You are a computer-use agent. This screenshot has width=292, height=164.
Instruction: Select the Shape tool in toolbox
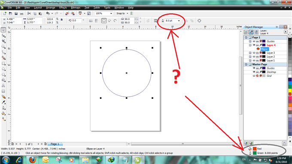[x=3, y=36]
